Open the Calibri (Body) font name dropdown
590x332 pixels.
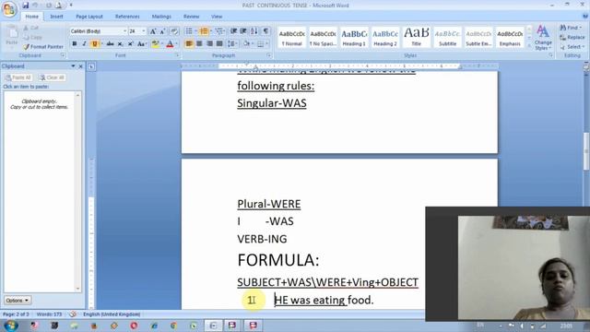point(124,31)
